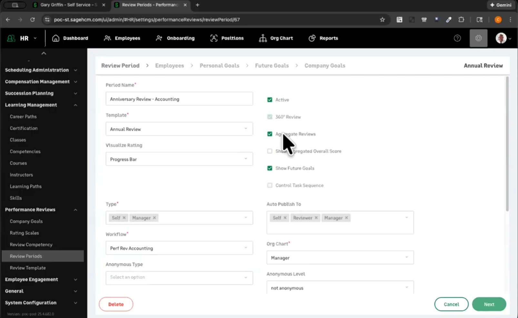Click the Employees people icon
The width and height of the screenshot is (518, 318).
tap(107, 38)
